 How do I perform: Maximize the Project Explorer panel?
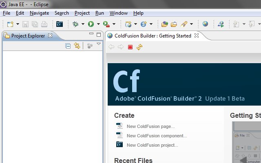click(x=99, y=35)
